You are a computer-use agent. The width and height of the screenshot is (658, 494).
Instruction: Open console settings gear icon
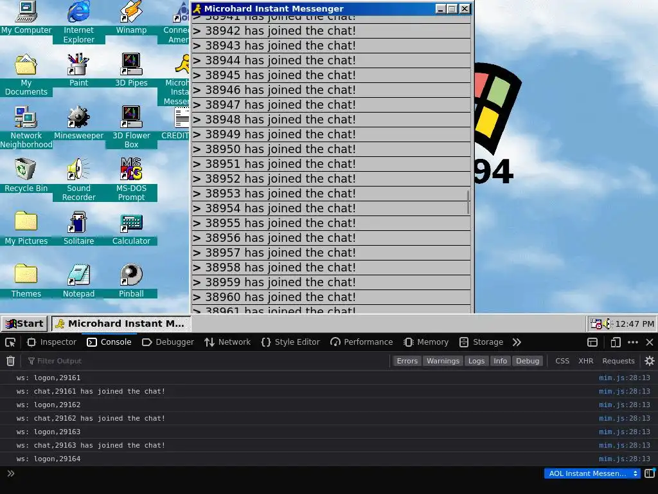coord(649,361)
